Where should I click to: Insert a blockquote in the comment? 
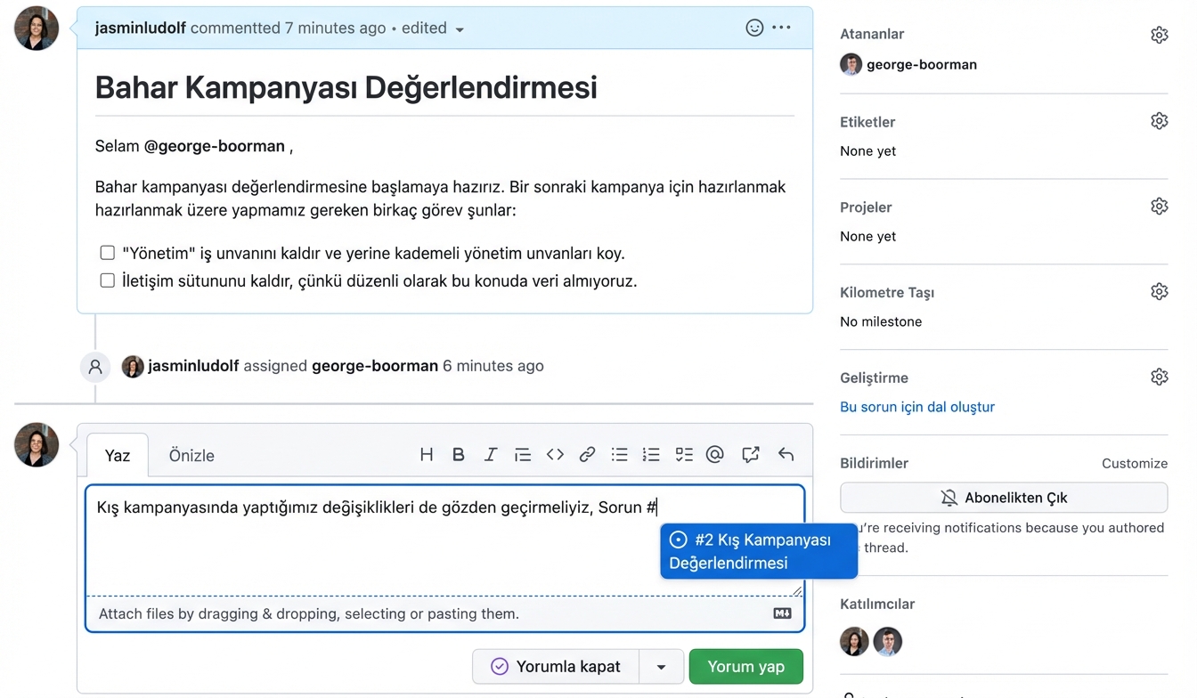coord(523,454)
